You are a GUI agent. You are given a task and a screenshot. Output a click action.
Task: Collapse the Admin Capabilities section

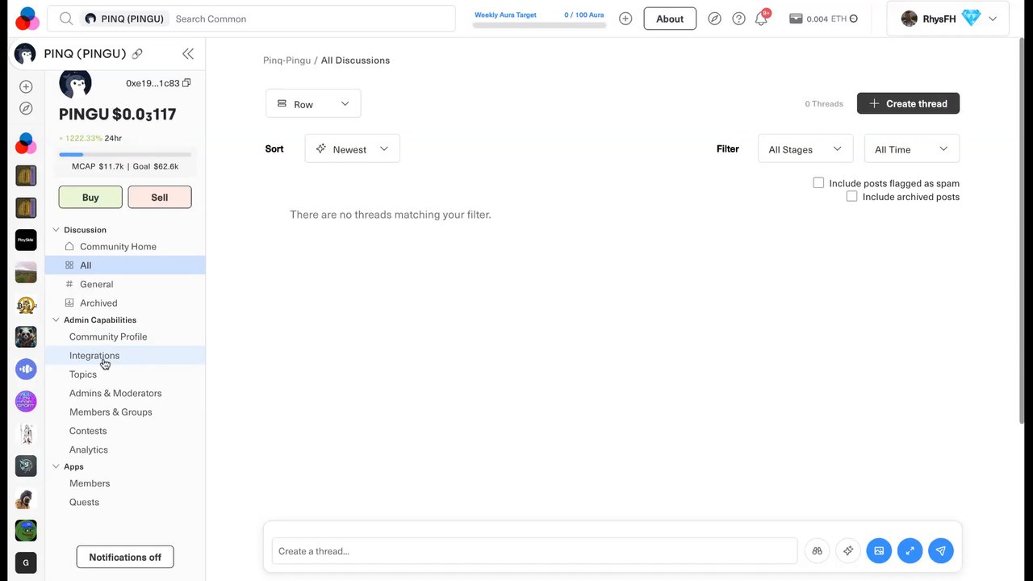click(56, 320)
